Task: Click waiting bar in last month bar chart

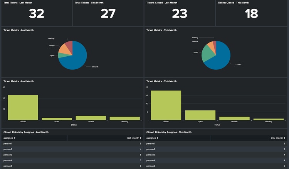Action: [124, 118]
